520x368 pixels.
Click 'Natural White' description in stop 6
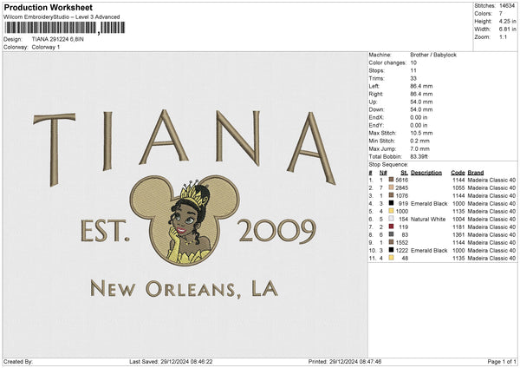coord(428,220)
